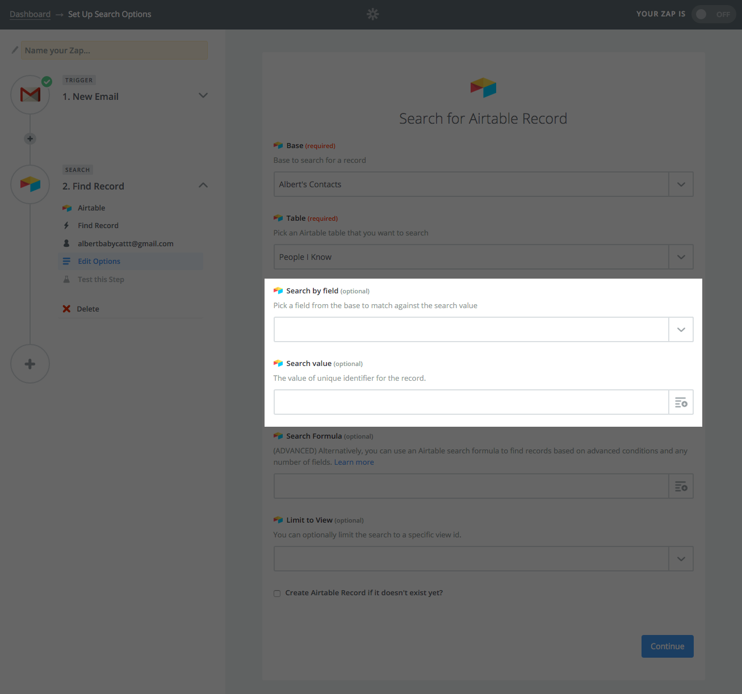The width and height of the screenshot is (742, 694).
Task: Collapse the Find Record step chevron
Action: point(203,185)
